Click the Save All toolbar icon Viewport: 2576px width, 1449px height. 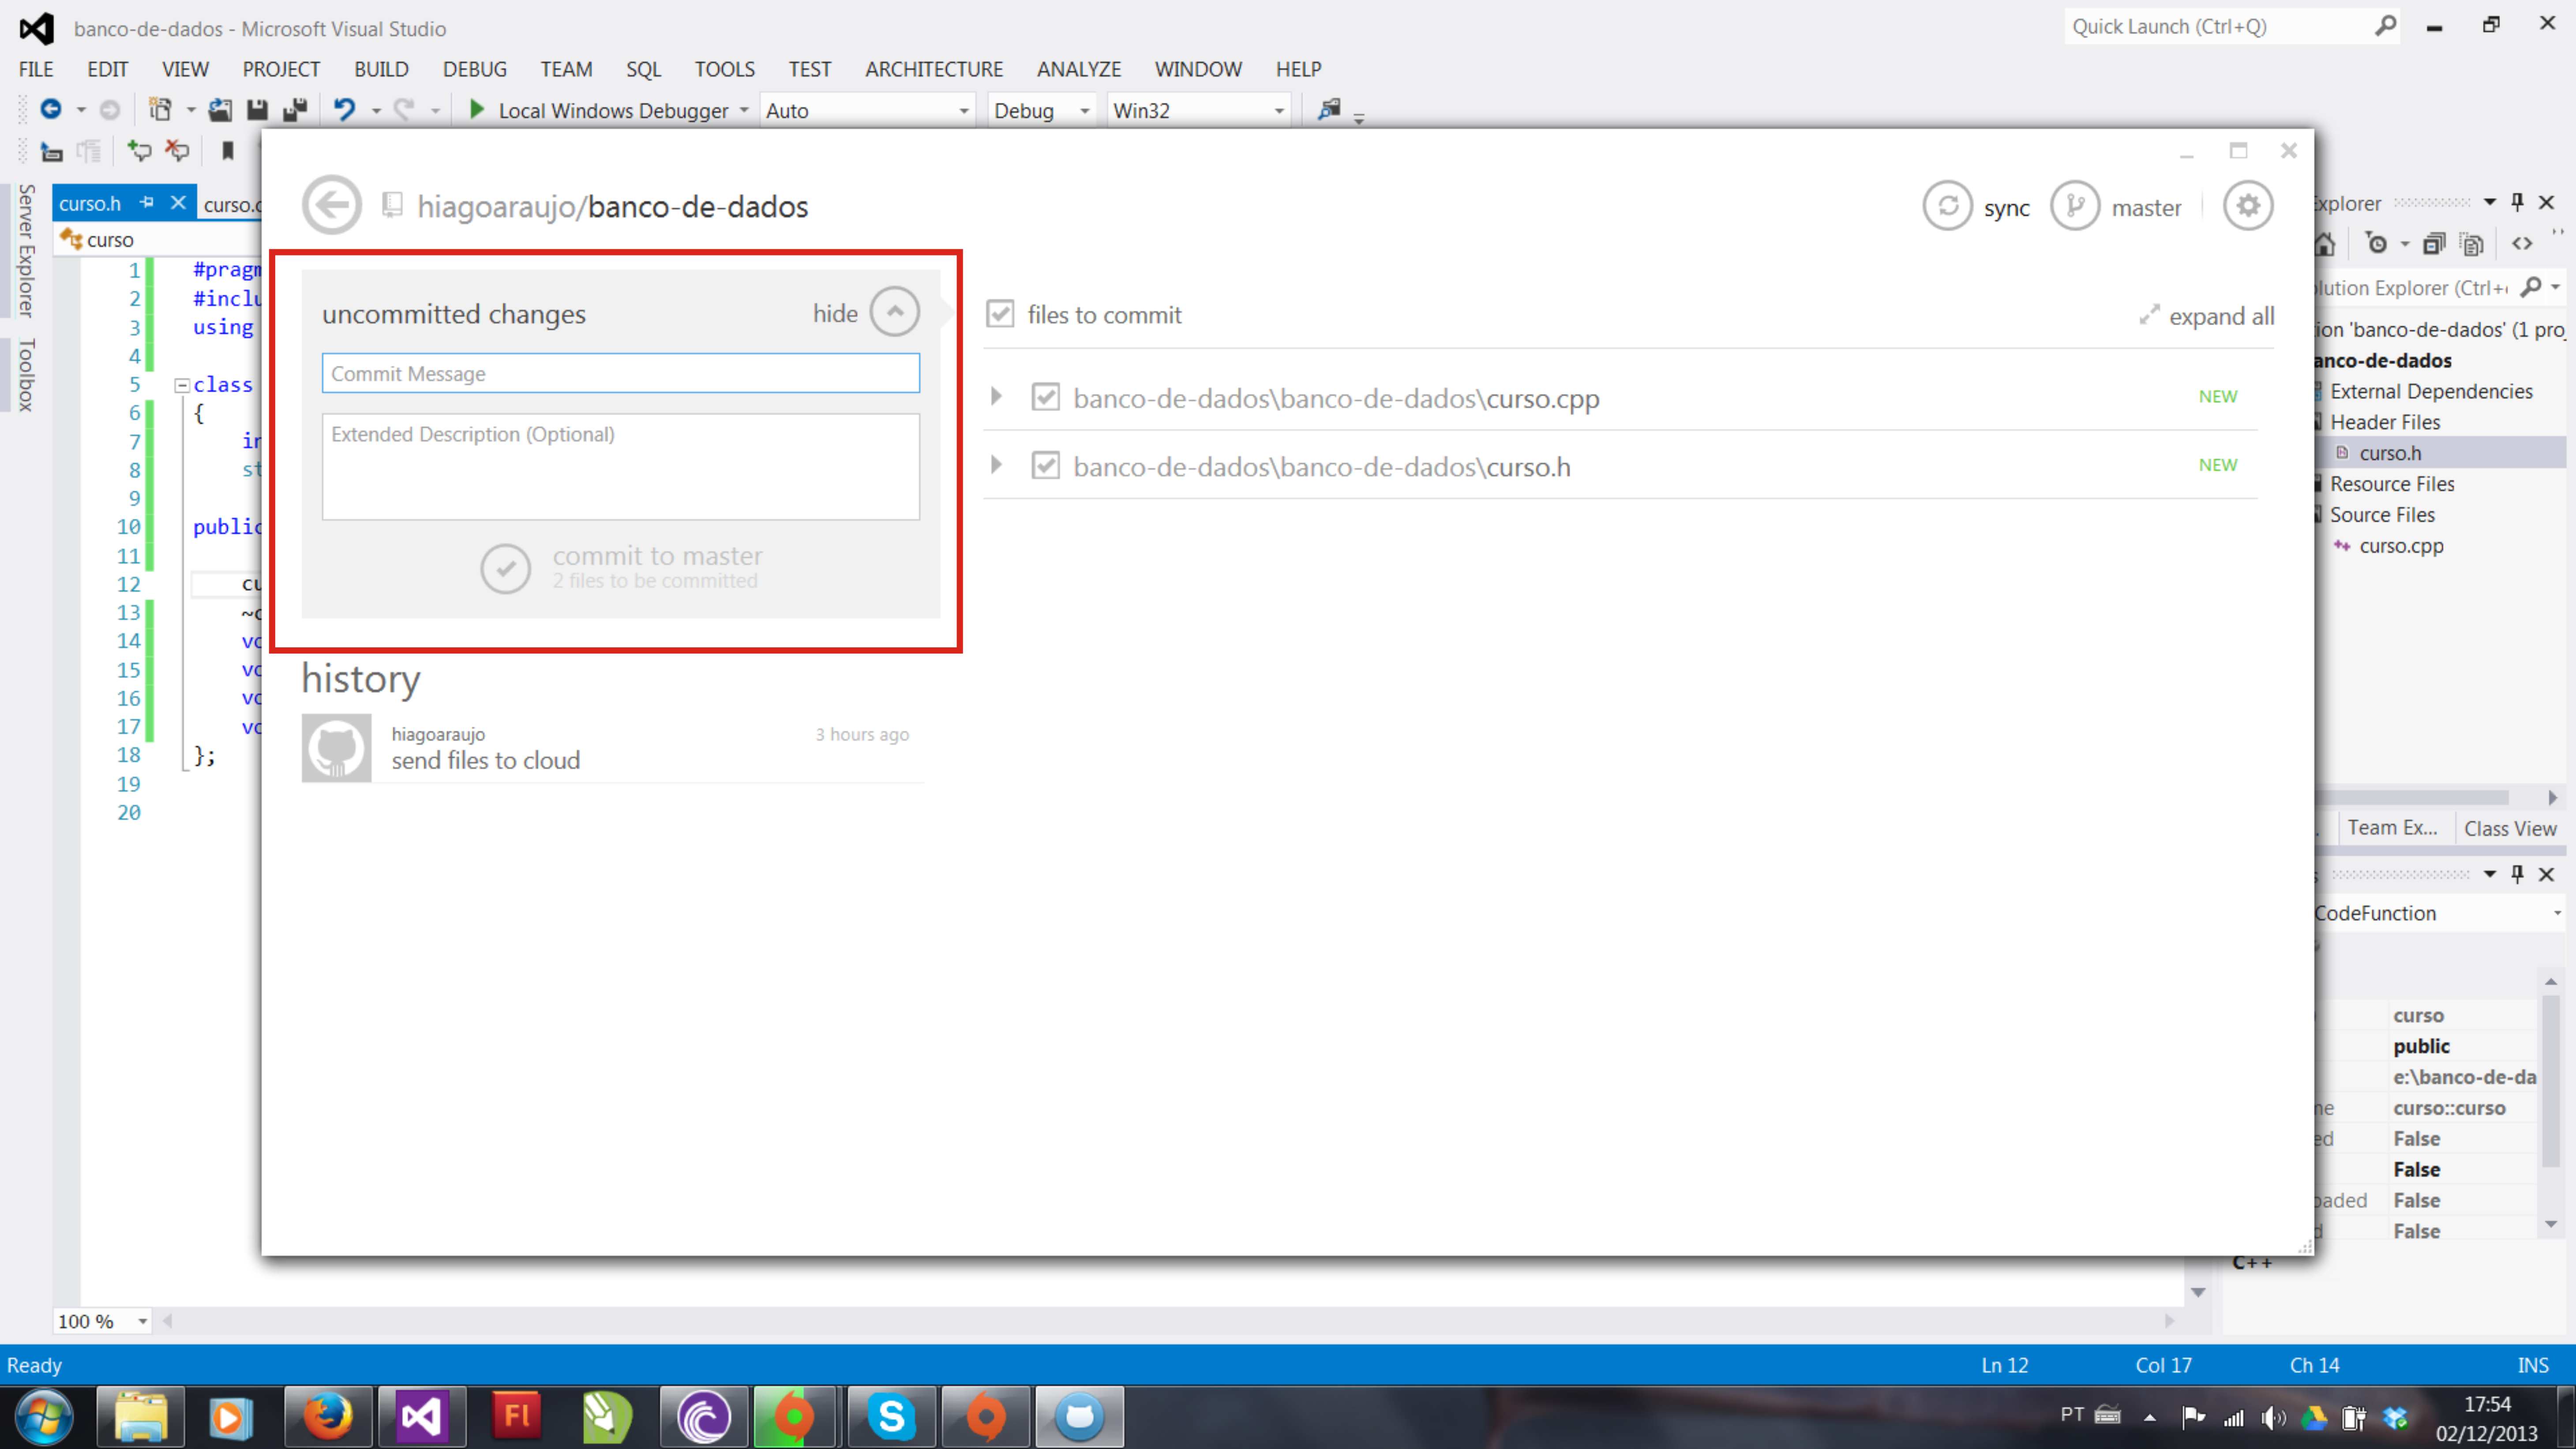(295, 110)
